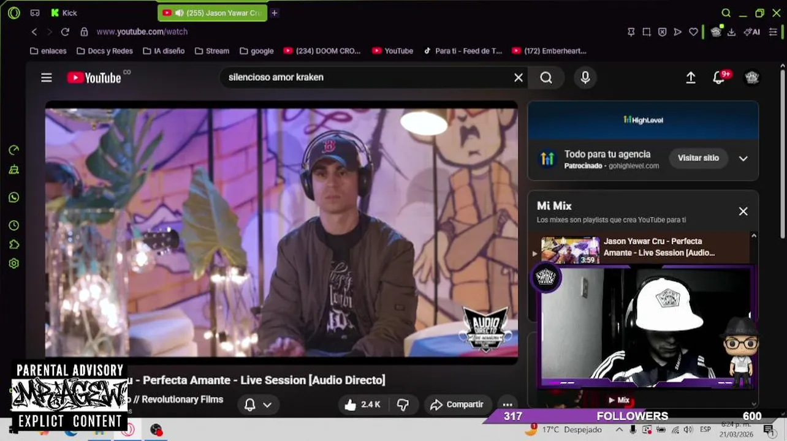Click the Compartir share button
Screen dimensions: 787x441
point(457,405)
